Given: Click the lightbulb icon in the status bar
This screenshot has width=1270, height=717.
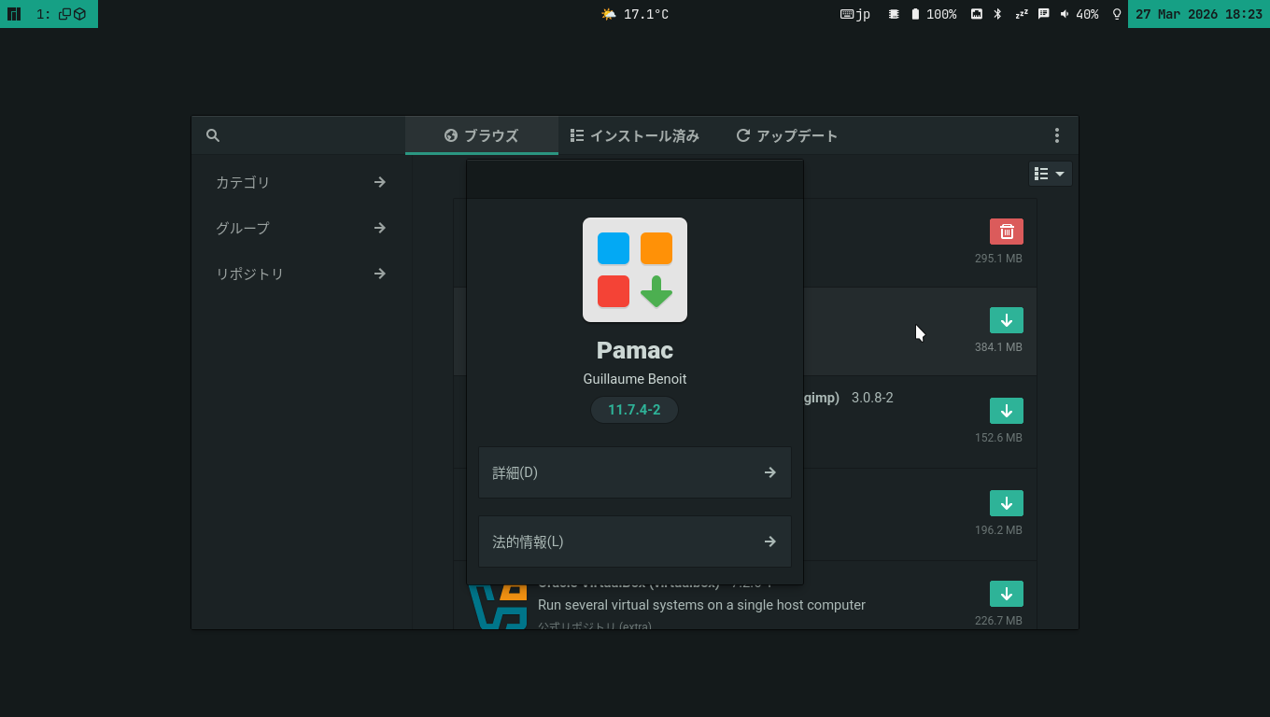Looking at the screenshot, I should [1116, 14].
